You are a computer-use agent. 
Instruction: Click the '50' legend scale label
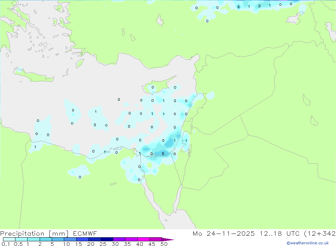[164, 244]
